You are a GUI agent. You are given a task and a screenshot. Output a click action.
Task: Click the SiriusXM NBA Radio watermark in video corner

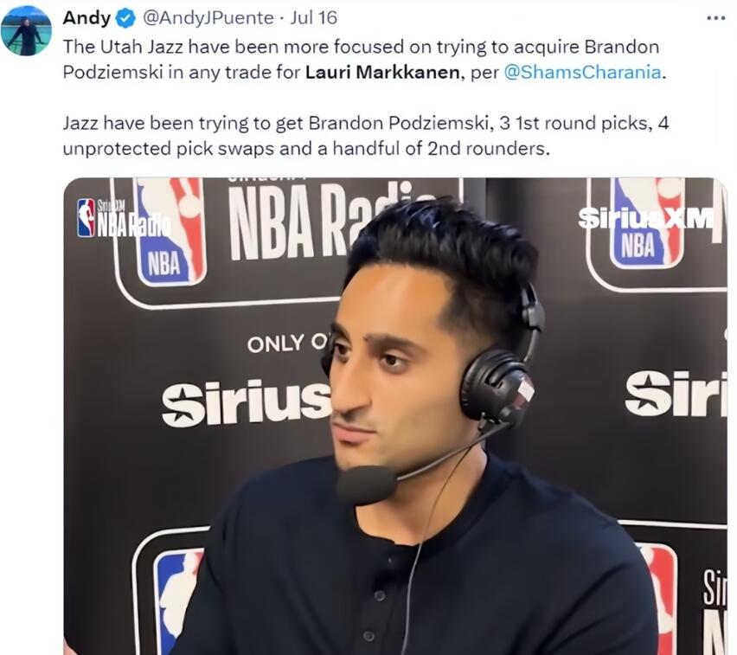pyautogui.click(x=124, y=218)
